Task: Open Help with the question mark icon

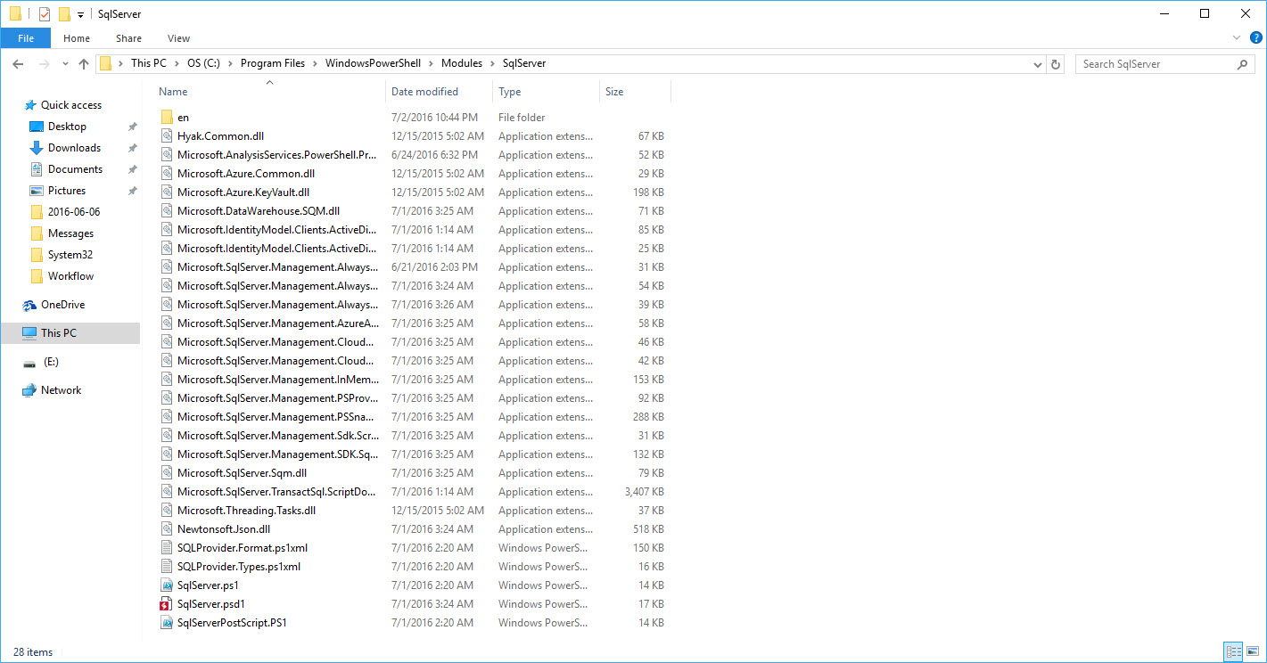Action: click(1256, 37)
